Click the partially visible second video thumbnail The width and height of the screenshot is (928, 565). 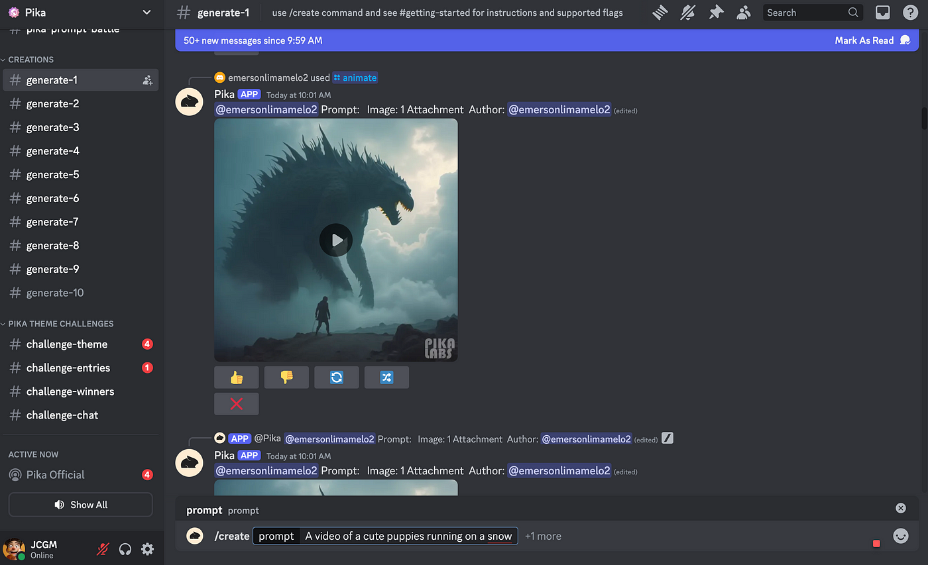(x=336, y=488)
